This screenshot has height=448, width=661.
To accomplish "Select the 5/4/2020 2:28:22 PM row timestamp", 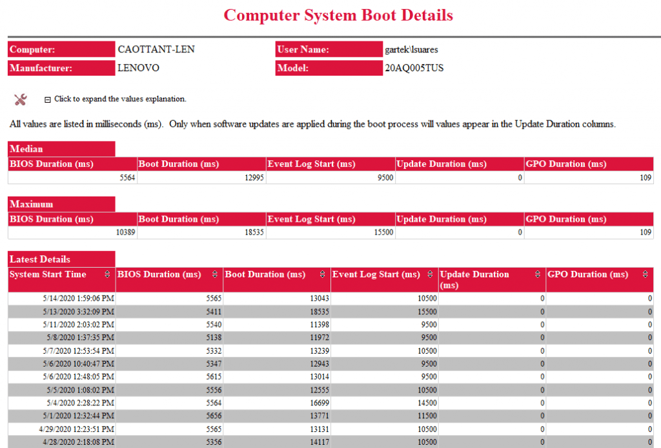I will pos(81,403).
